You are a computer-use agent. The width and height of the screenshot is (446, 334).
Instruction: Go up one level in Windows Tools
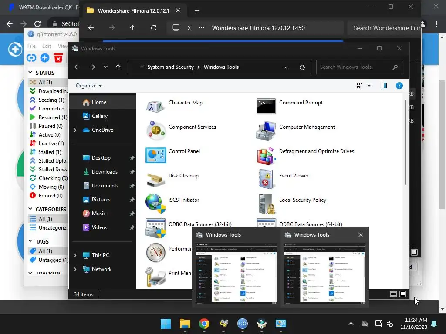click(118, 67)
